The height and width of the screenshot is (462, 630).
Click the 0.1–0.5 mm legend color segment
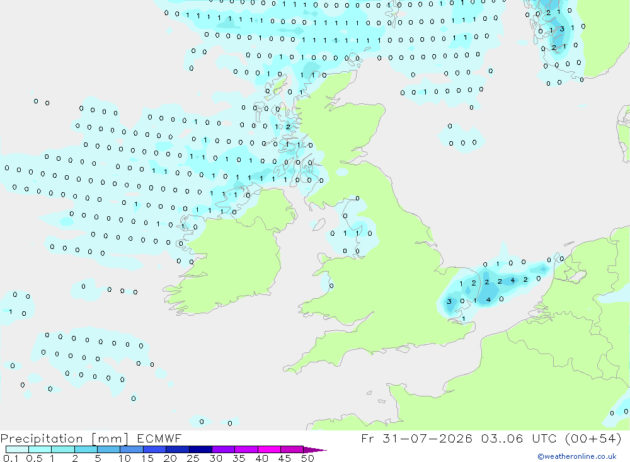pos(17,449)
